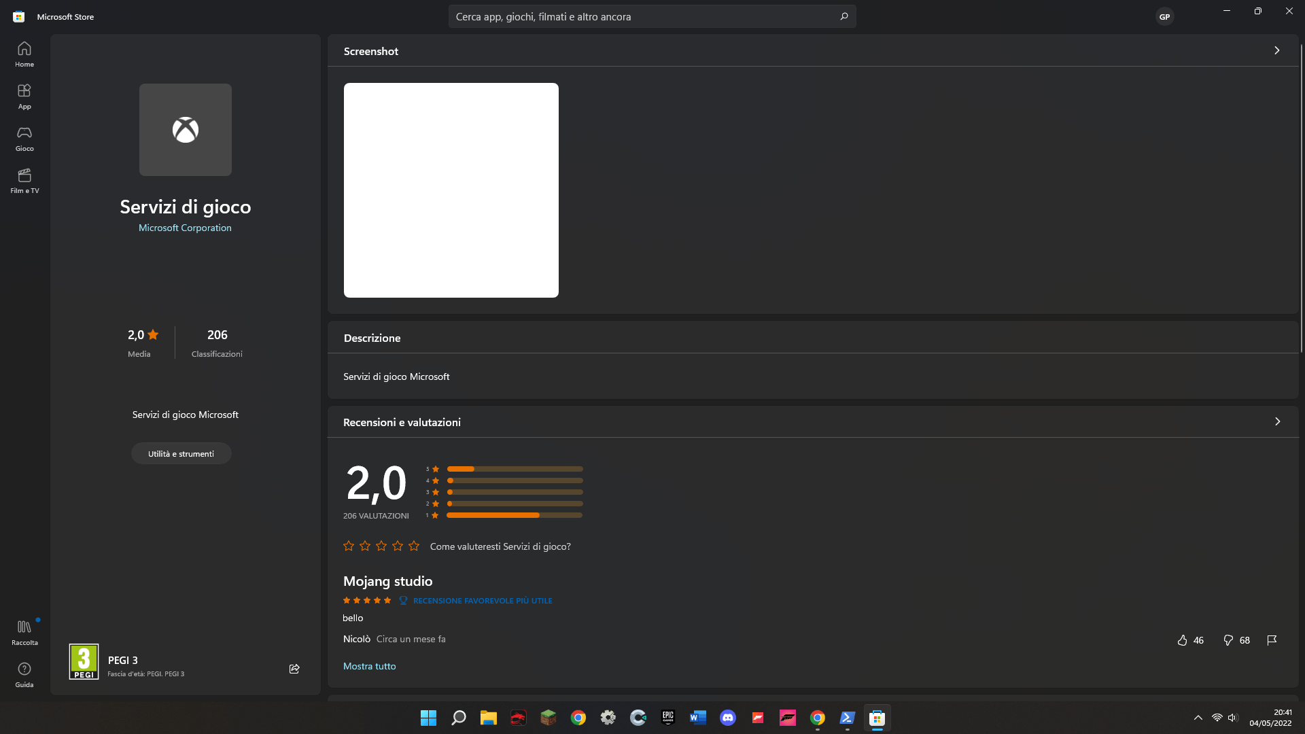This screenshot has width=1305, height=734.
Task: Open Film e TV section
Action: (24, 180)
